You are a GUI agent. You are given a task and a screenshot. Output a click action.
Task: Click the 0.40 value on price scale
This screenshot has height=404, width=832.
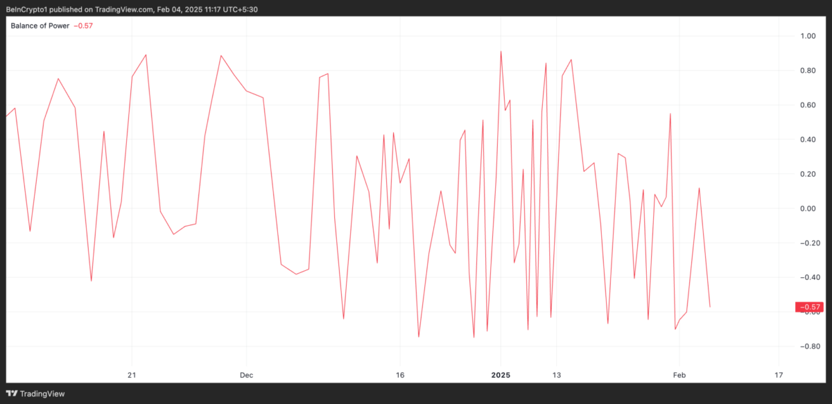pos(808,140)
